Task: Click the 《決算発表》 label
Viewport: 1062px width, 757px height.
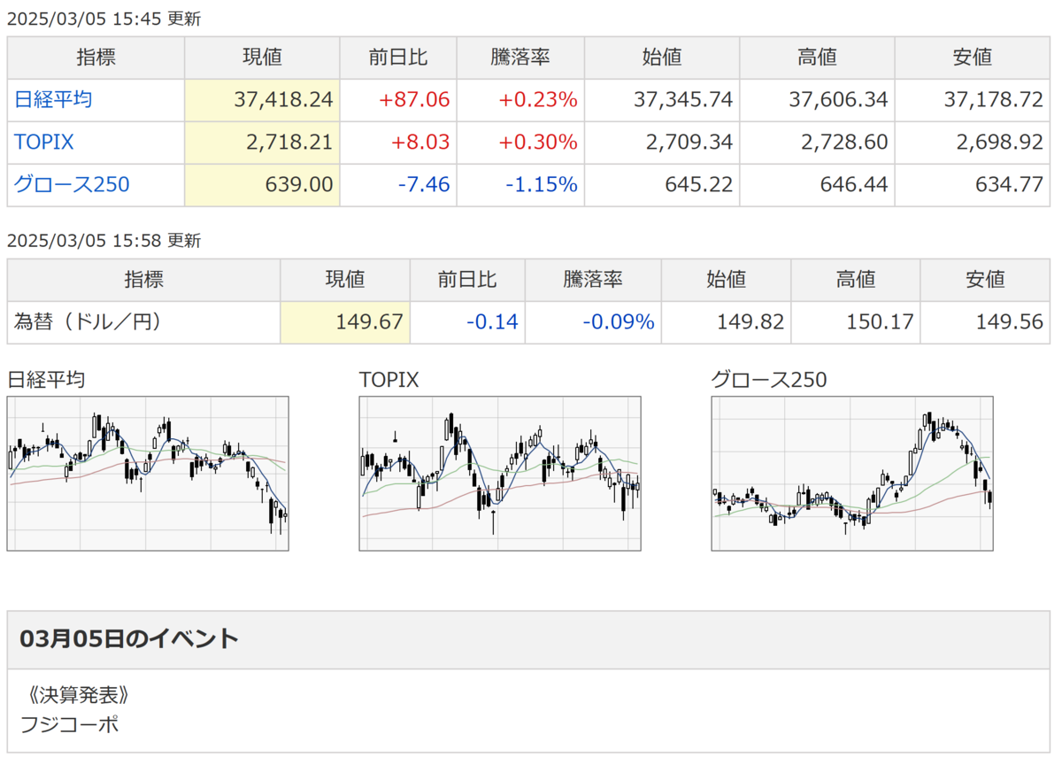Action: (x=80, y=694)
